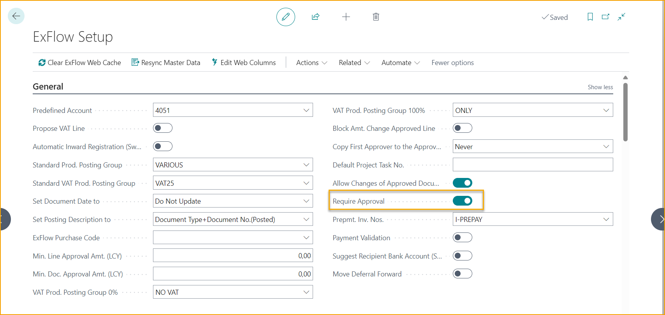665x315 pixels.
Task: Click the back arrow icon
Action: 16,16
